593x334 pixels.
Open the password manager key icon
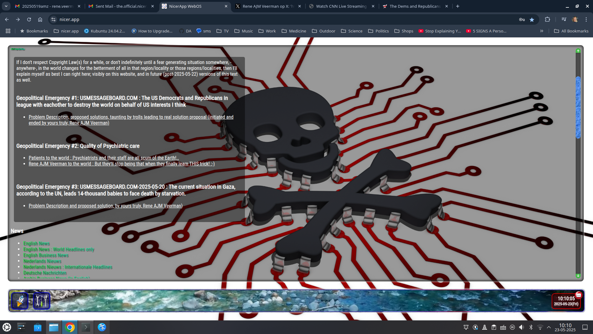(522, 19)
